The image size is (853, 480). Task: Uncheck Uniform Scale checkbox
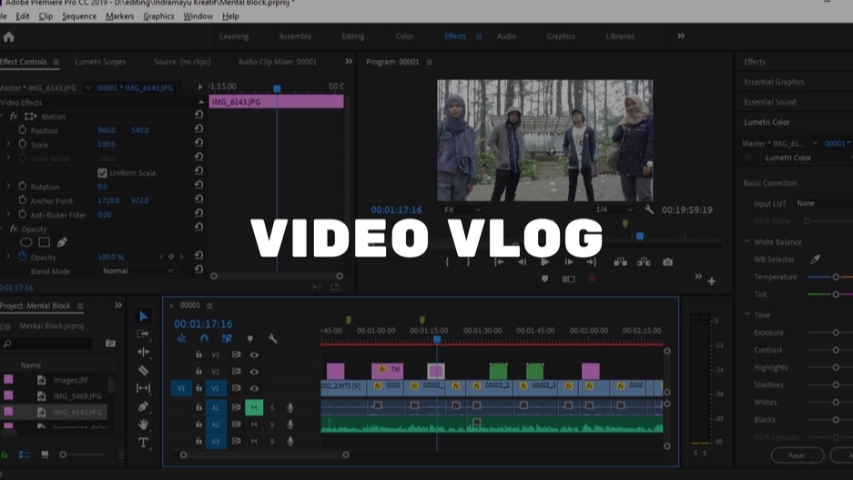(x=102, y=173)
